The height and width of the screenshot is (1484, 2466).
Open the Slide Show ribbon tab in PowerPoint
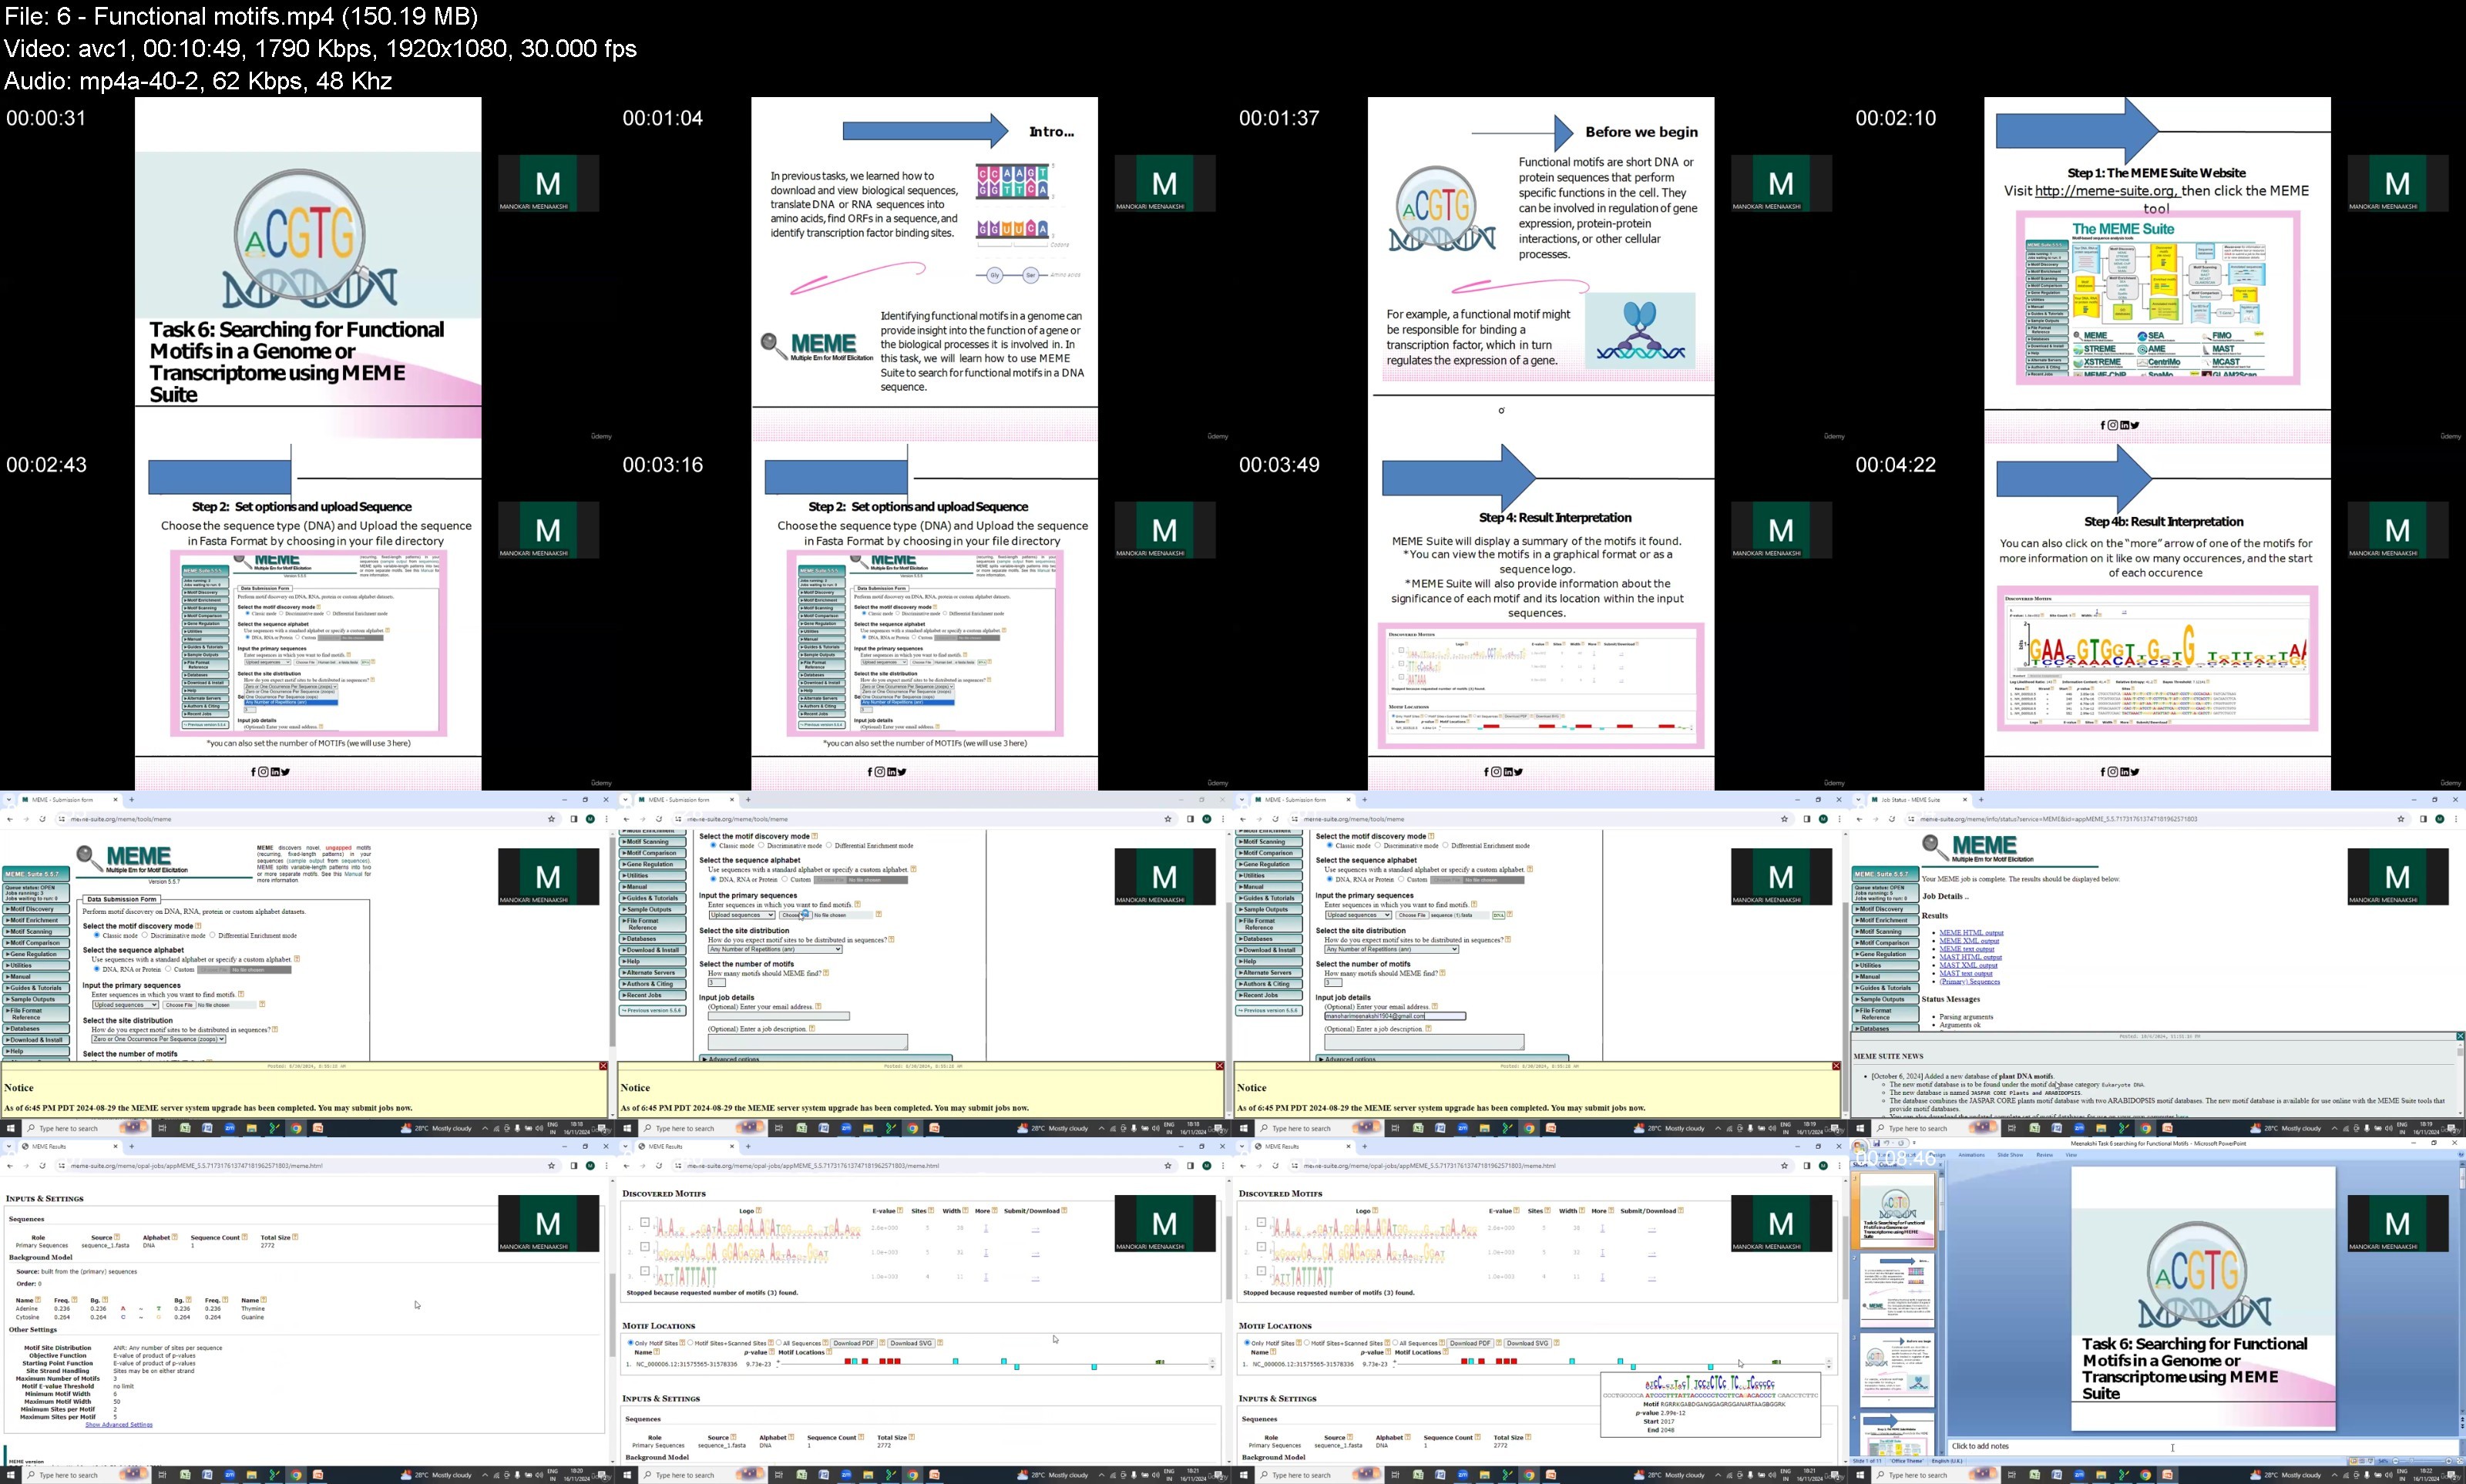[2010, 1155]
